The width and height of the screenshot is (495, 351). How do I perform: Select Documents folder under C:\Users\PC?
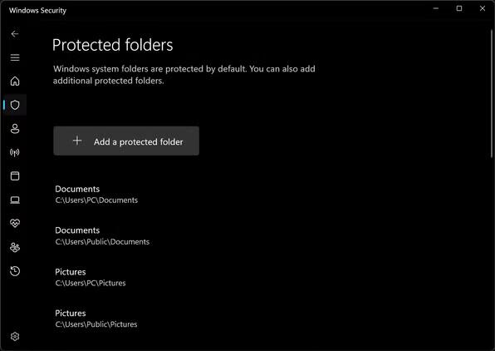tap(96, 194)
